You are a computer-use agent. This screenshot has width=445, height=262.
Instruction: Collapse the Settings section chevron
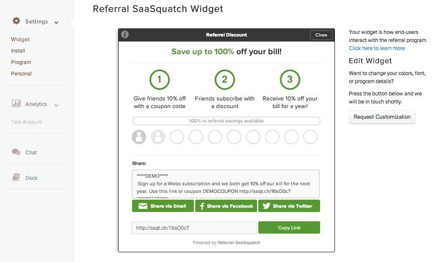pyautogui.click(x=56, y=22)
